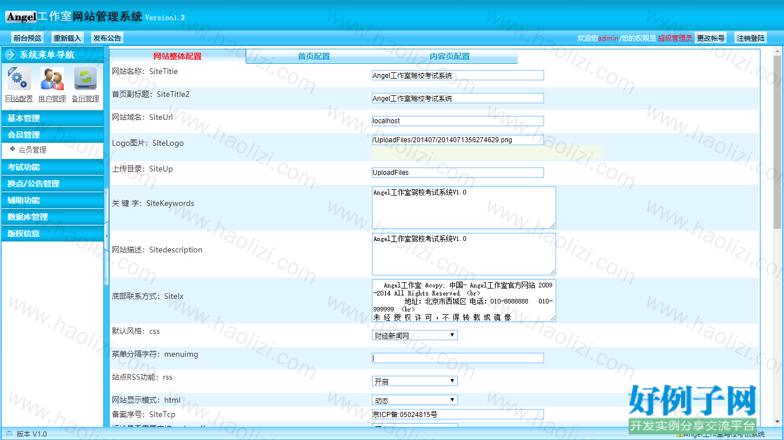Click the 前台预览 button
This screenshot has width=784, height=440.
coord(28,38)
